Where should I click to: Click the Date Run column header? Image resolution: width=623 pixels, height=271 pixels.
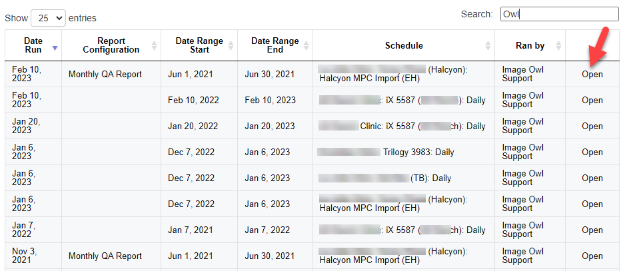click(33, 45)
